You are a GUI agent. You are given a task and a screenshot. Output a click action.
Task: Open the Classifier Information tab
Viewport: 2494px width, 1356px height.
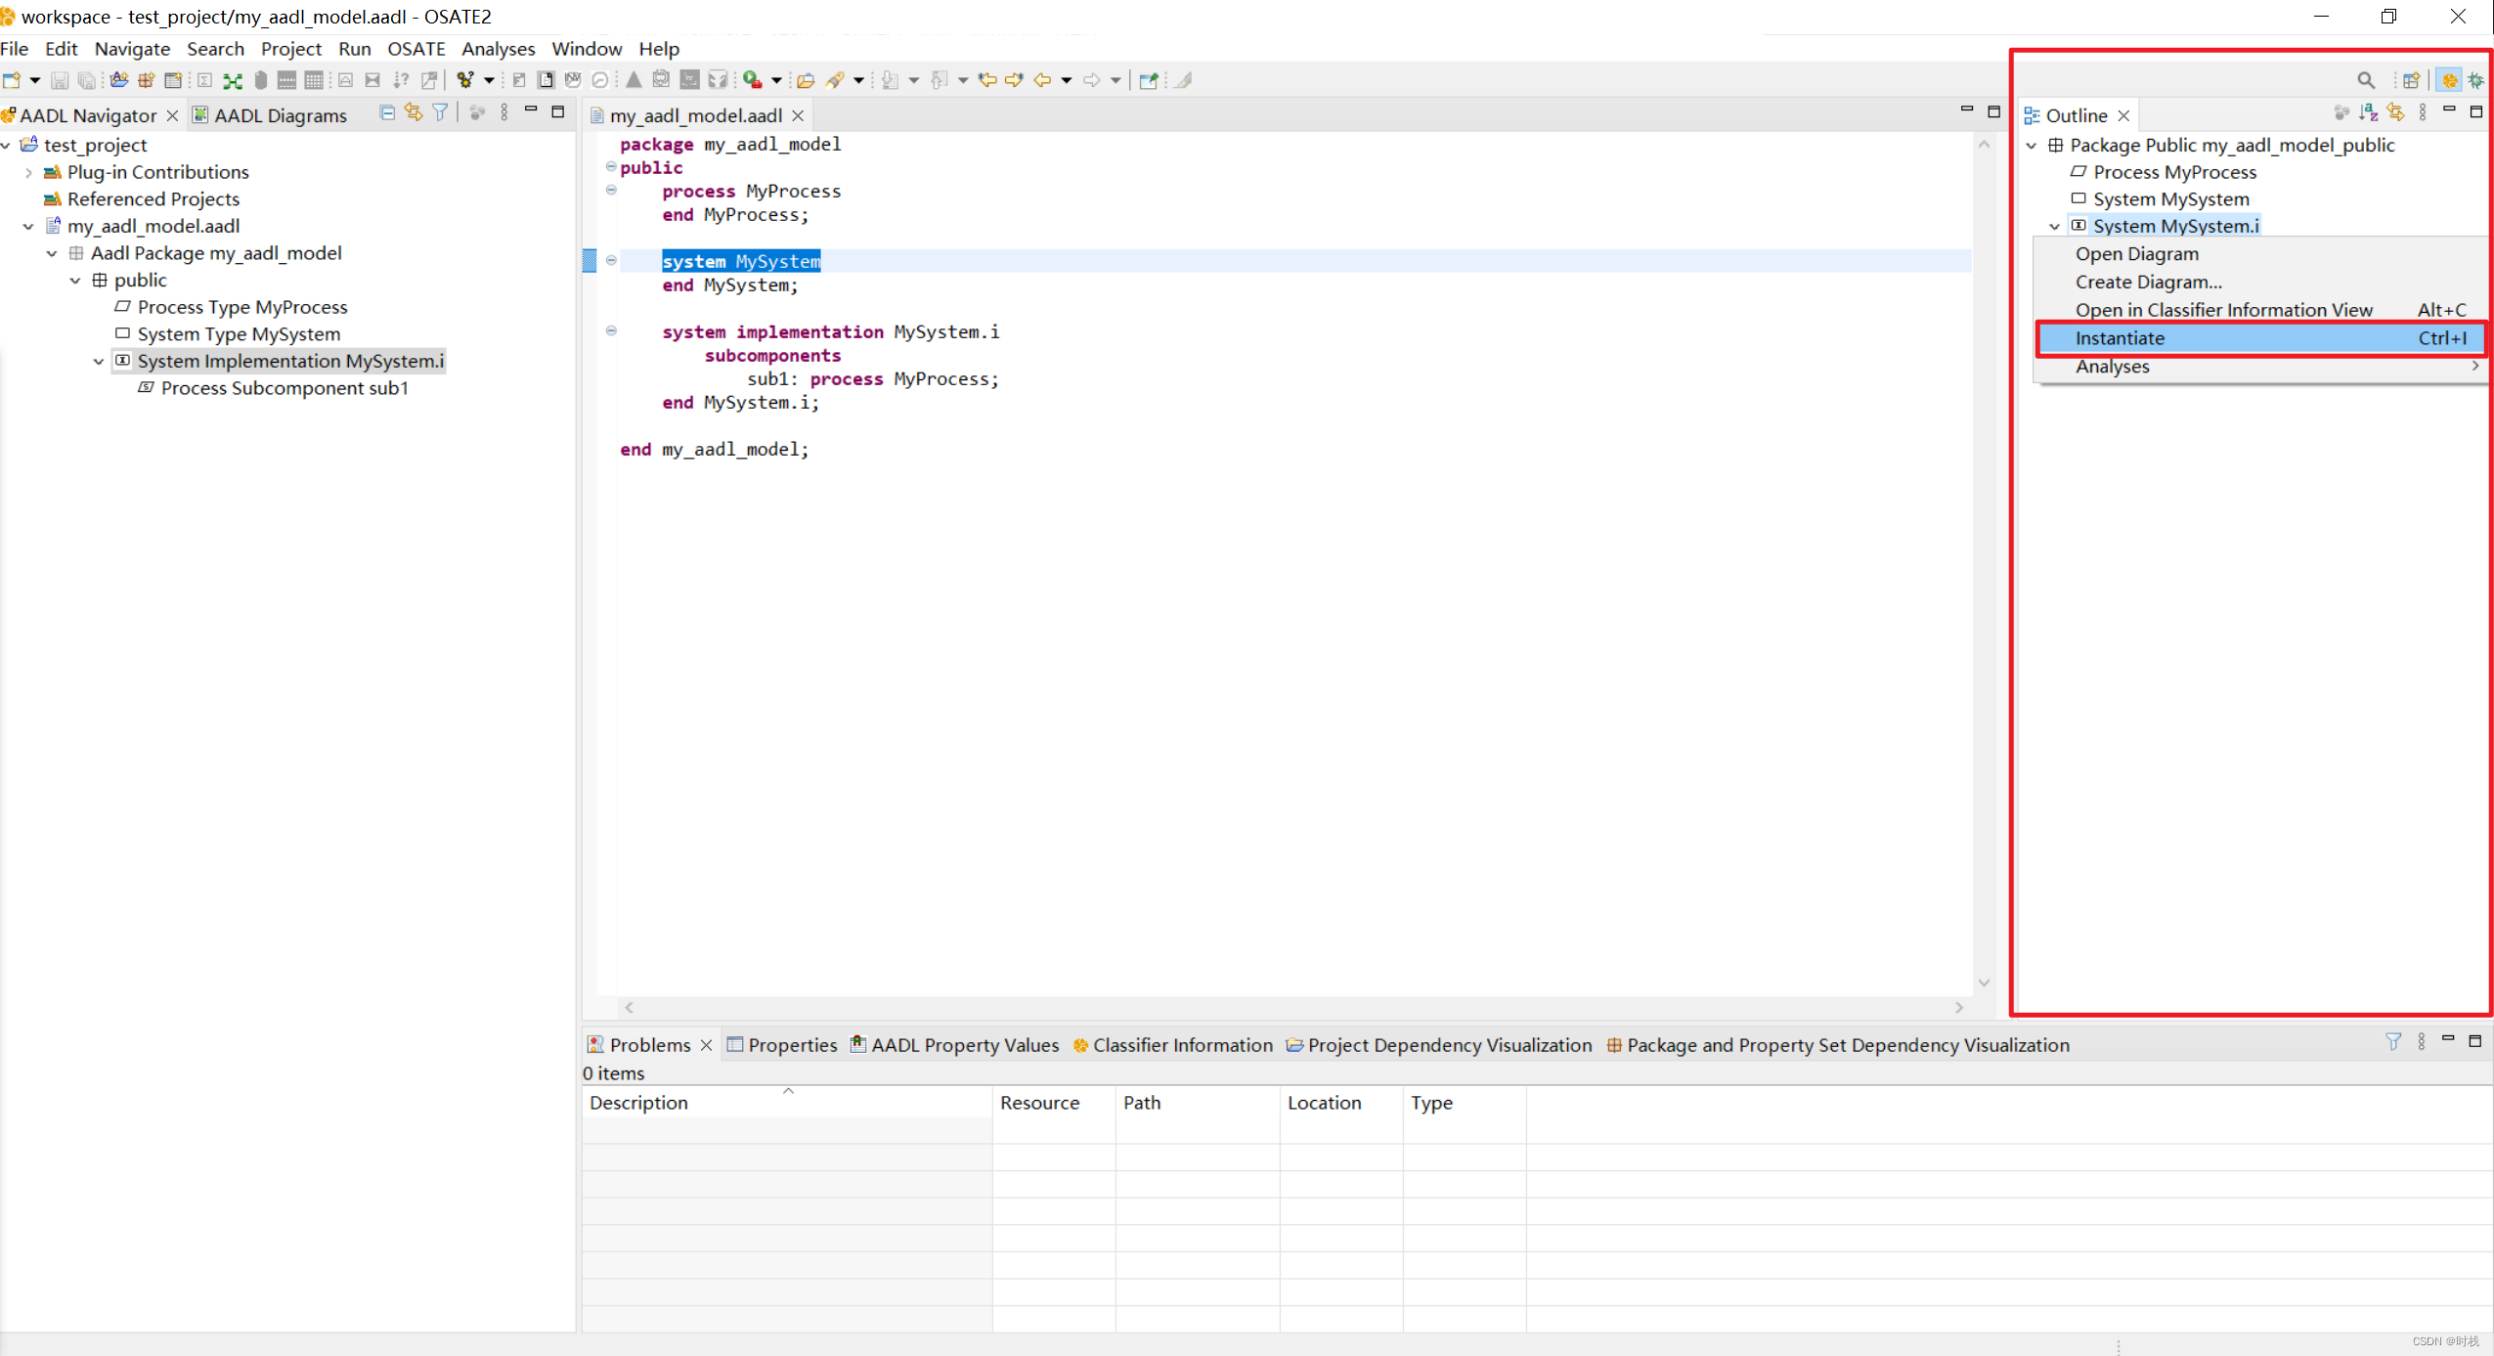coord(1181,1045)
